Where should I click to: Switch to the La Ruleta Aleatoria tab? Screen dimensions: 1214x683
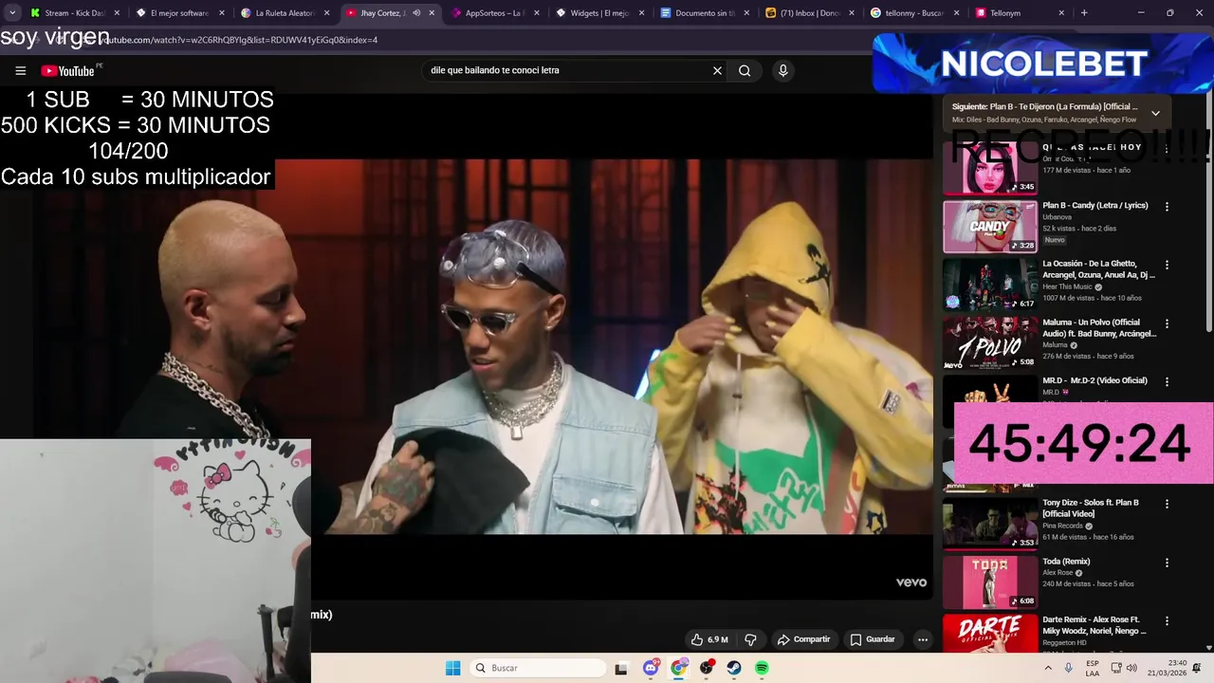click(285, 13)
